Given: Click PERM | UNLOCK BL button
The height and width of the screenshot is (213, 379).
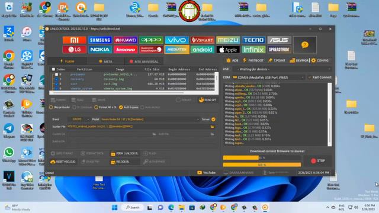Looking at the screenshot, I should tap(124, 154).
